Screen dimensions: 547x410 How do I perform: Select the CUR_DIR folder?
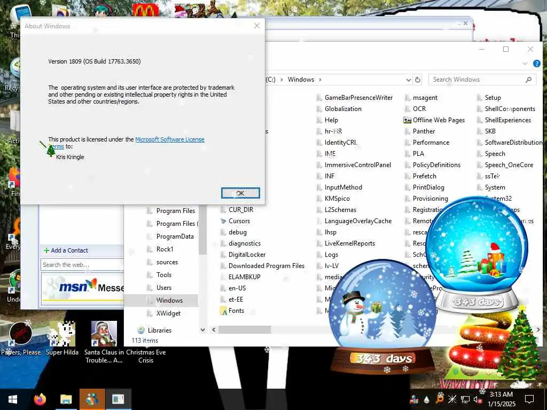[x=241, y=209]
